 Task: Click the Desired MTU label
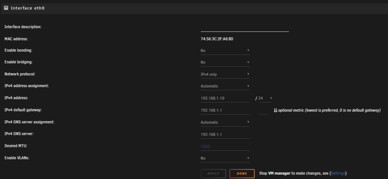[16, 146]
